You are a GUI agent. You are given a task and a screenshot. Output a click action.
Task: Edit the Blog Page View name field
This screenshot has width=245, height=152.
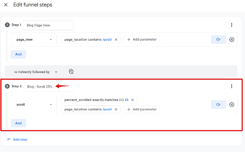tap(48, 25)
